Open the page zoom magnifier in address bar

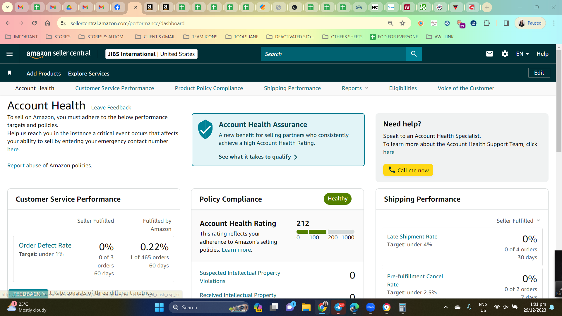coord(390,23)
